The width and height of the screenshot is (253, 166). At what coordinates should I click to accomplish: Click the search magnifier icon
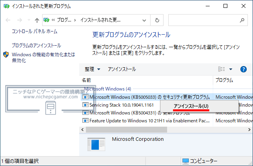coord(242,20)
